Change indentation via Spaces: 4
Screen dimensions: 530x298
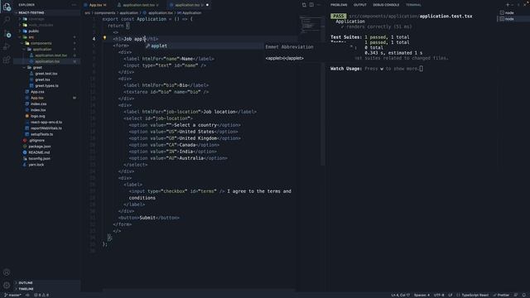(422, 295)
